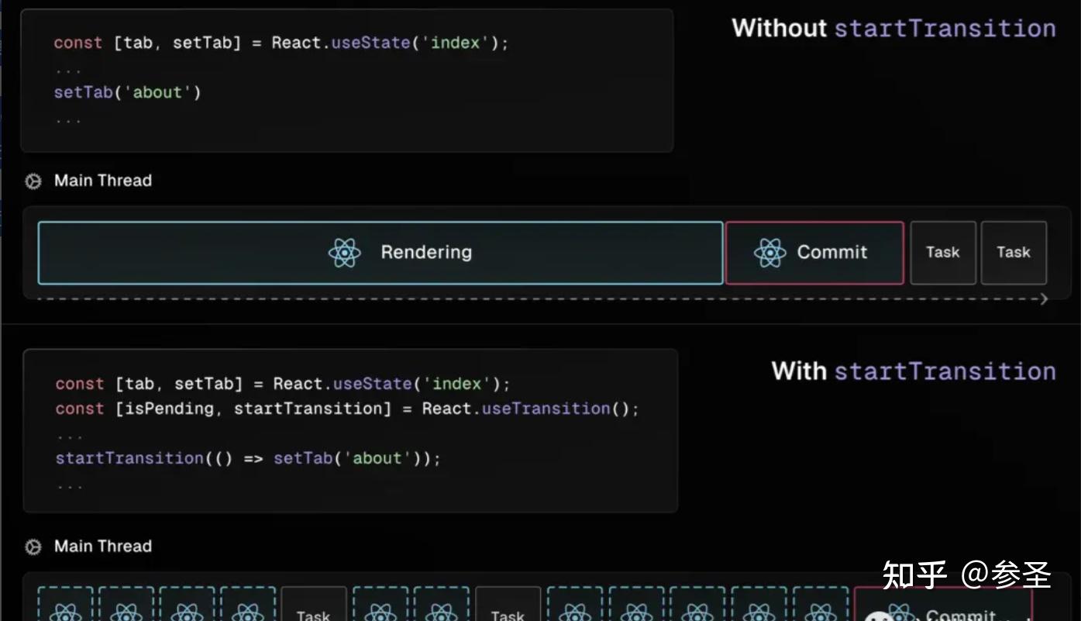Click the React atom icon inside top Commit block
The image size is (1081, 621).
pyautogui.click(x=770, y=252)
